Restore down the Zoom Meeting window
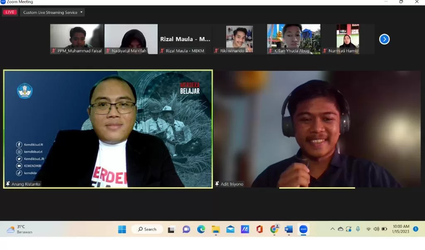The width and height of the screenshot is (425, 250). (x=401, y=2)
